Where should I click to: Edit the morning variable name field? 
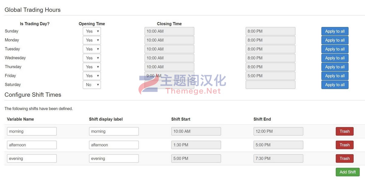[32, 131]
